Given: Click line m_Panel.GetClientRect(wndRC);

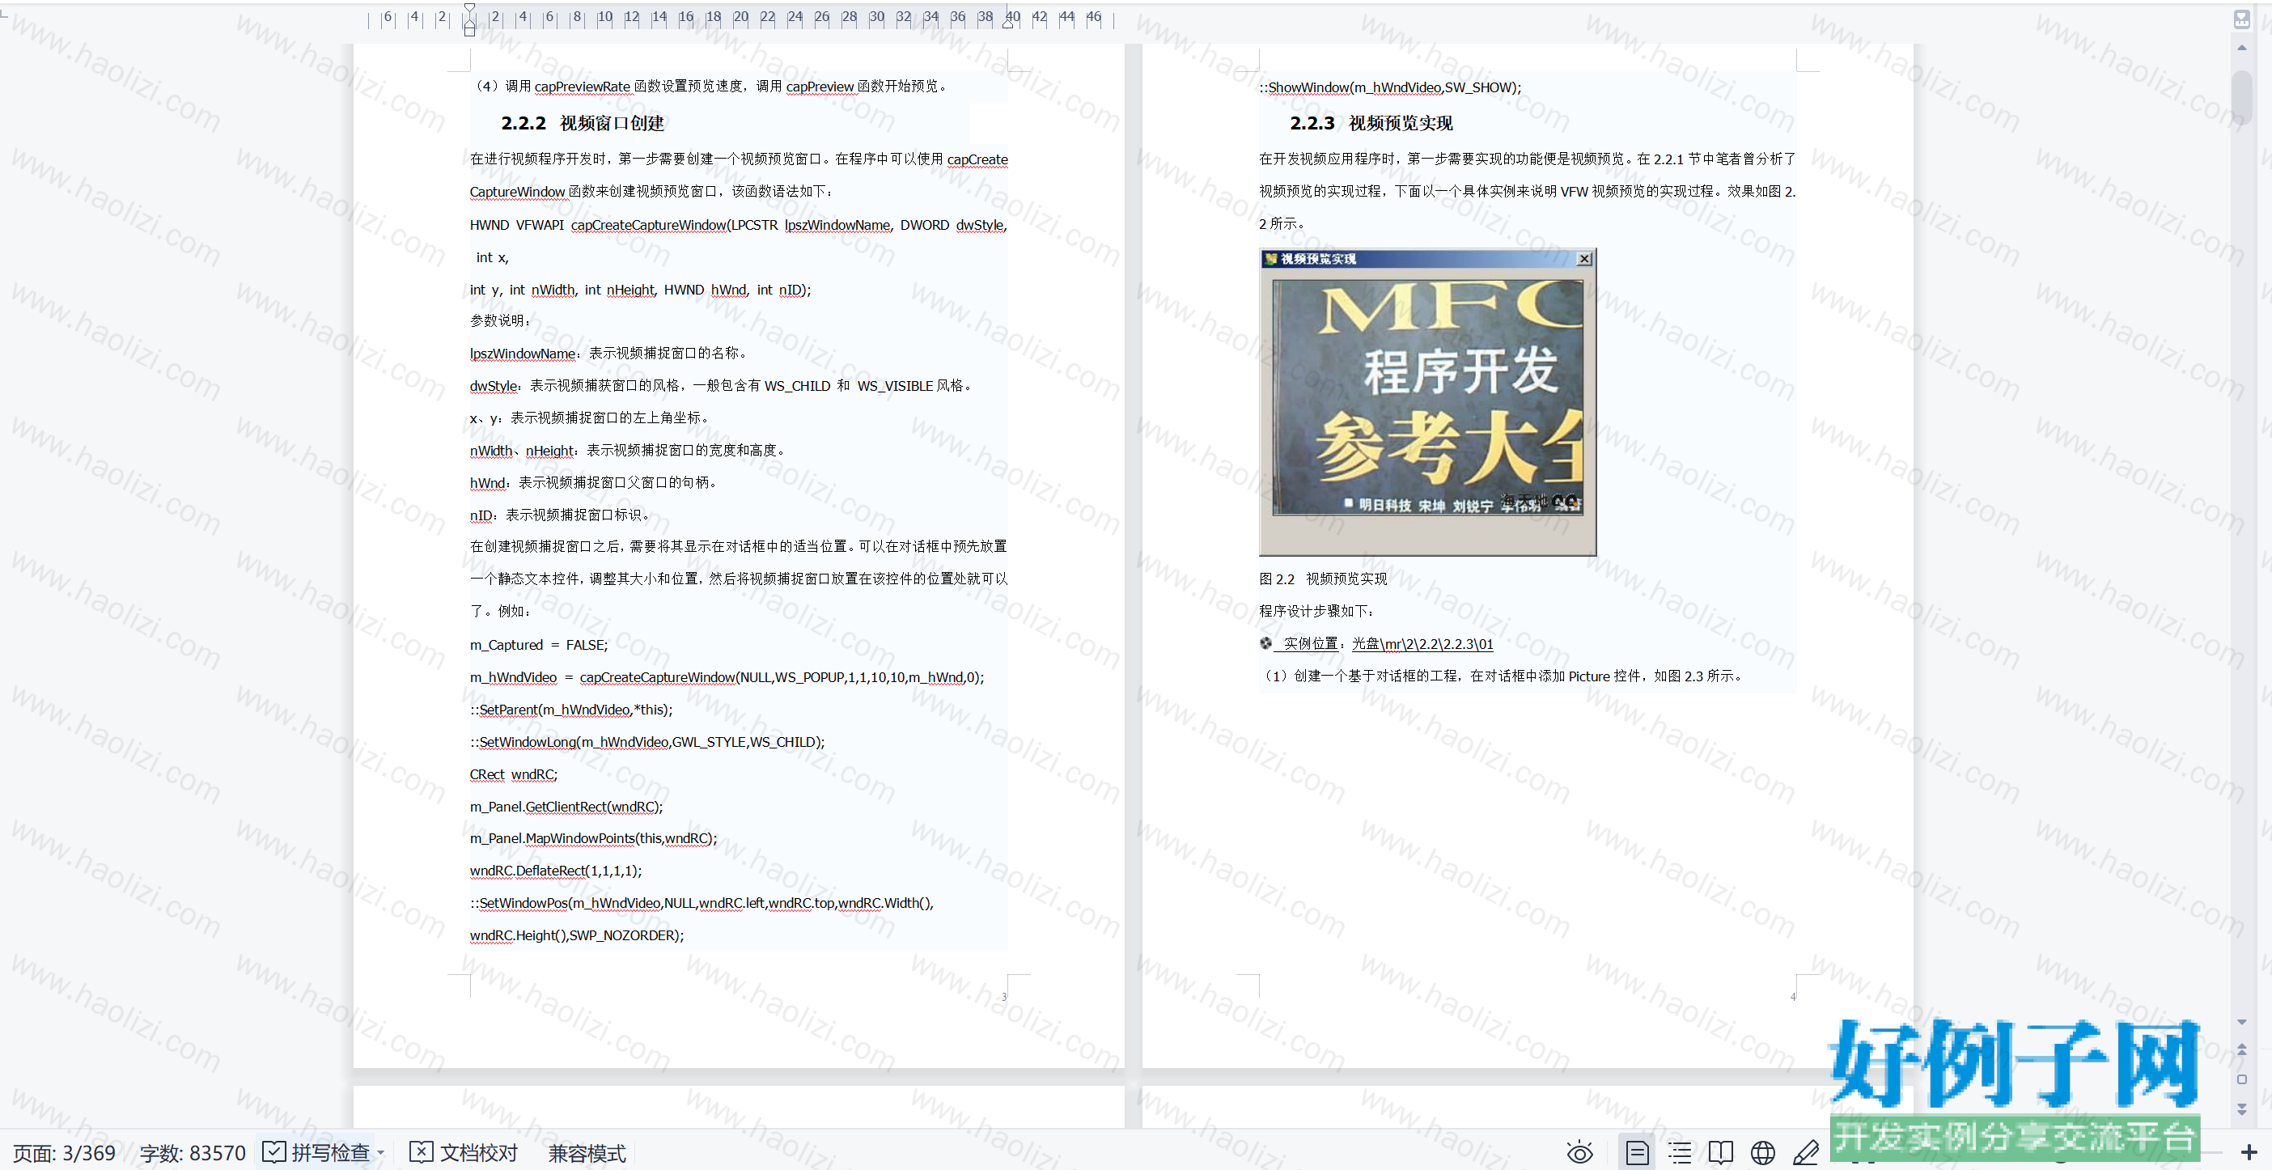Looking at the screenshot, I should (566, 807).
